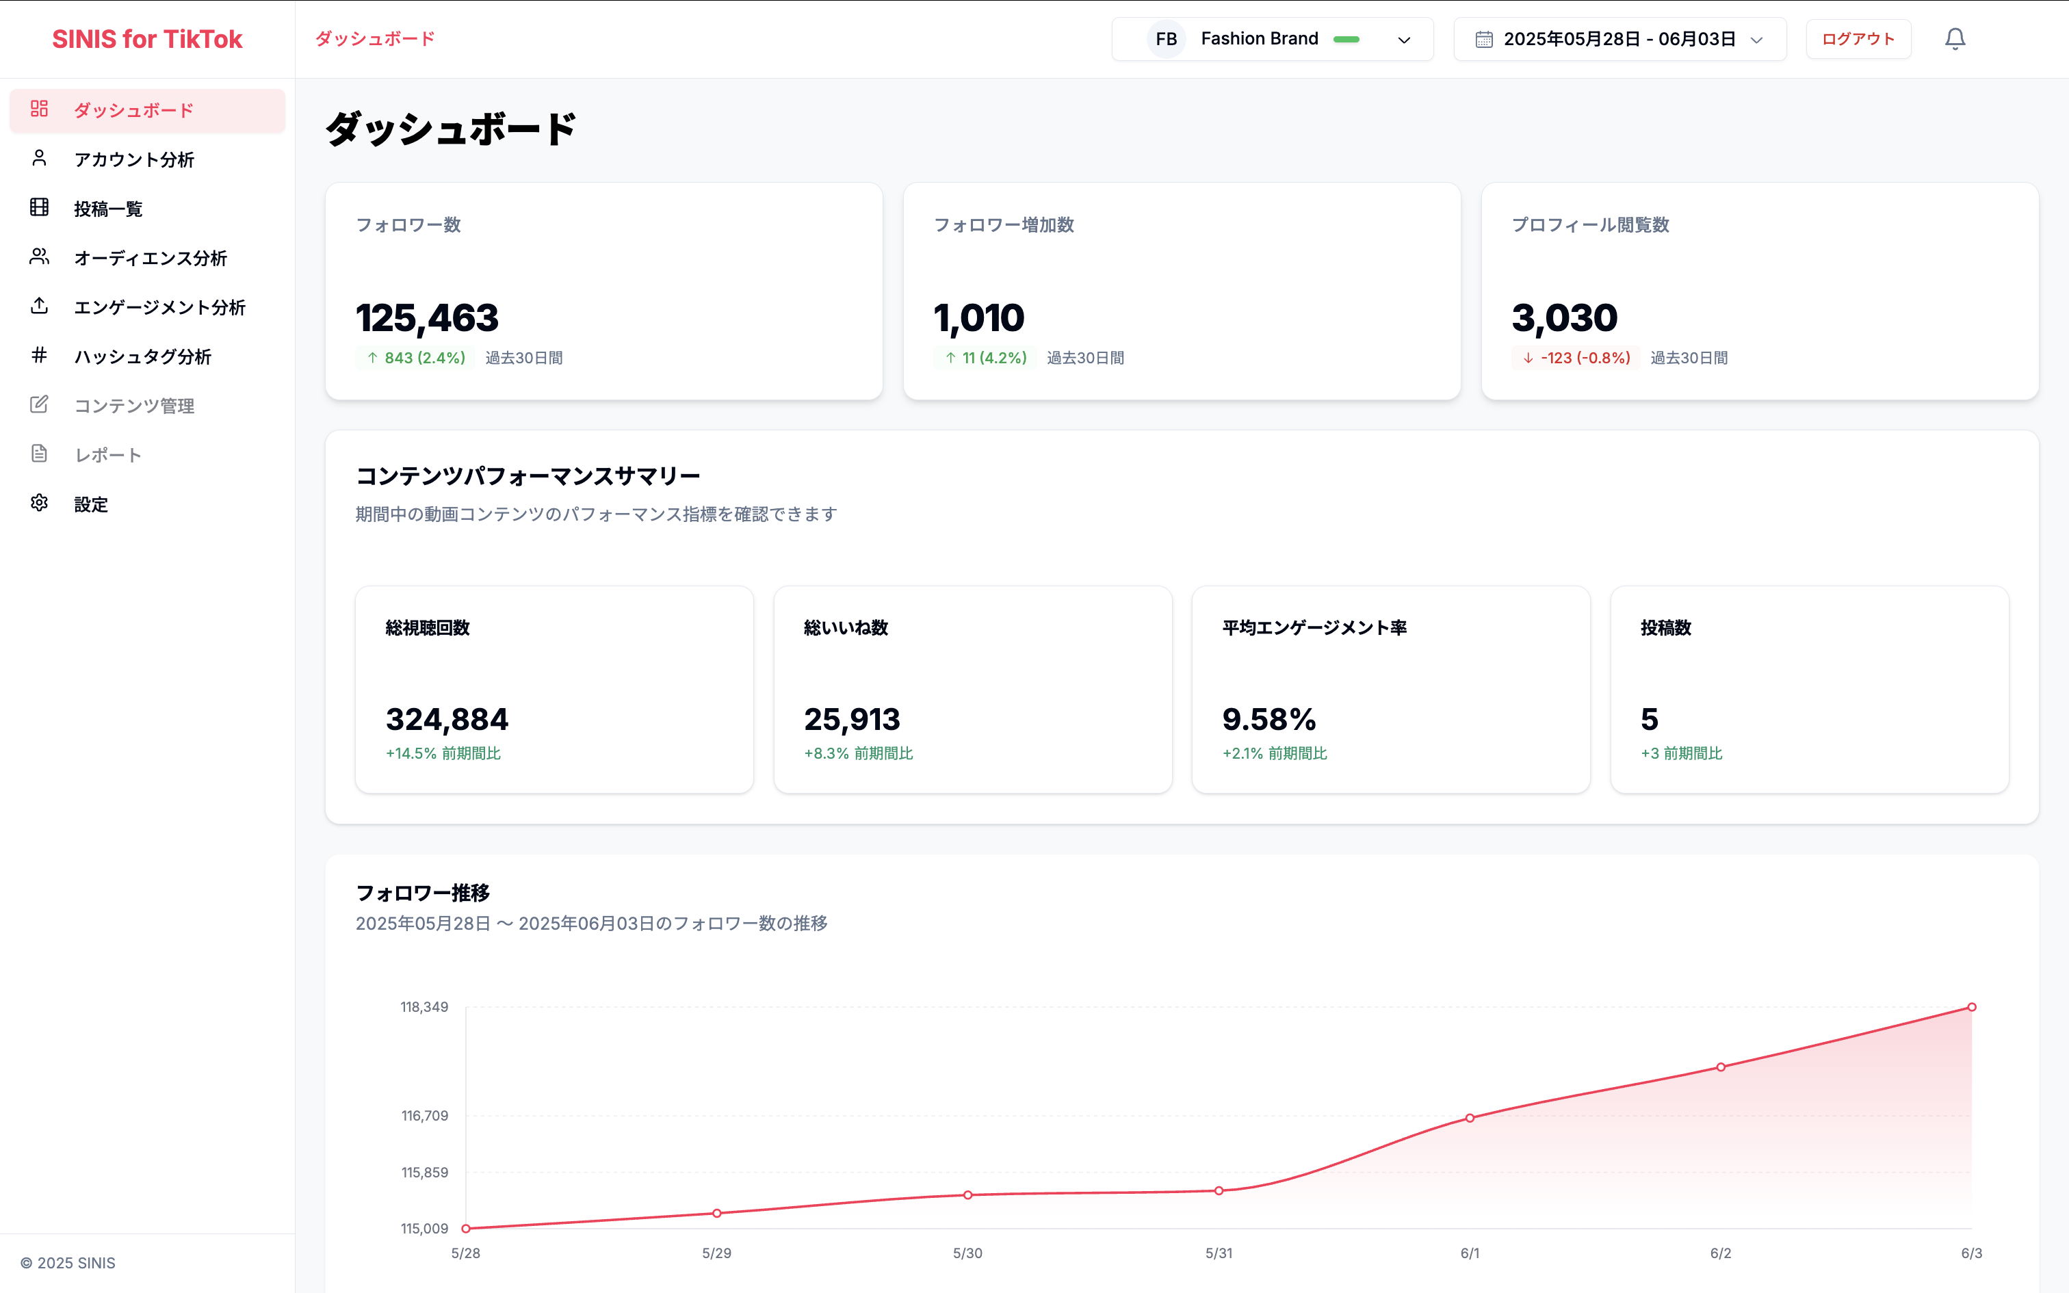The width and height of the screenshot is (2069, 1293).
Task: Select レポート from the sidebar menu
Action: 107,454
